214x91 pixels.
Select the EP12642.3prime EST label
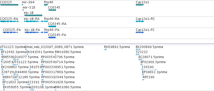[x=14, y=52]
